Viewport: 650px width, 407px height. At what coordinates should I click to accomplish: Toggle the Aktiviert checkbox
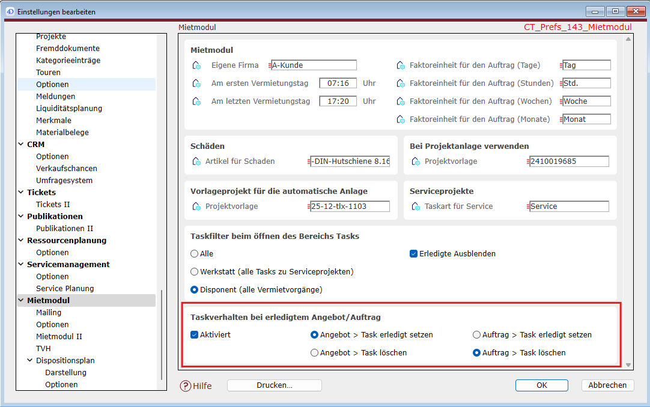click(x=194, y=335)
